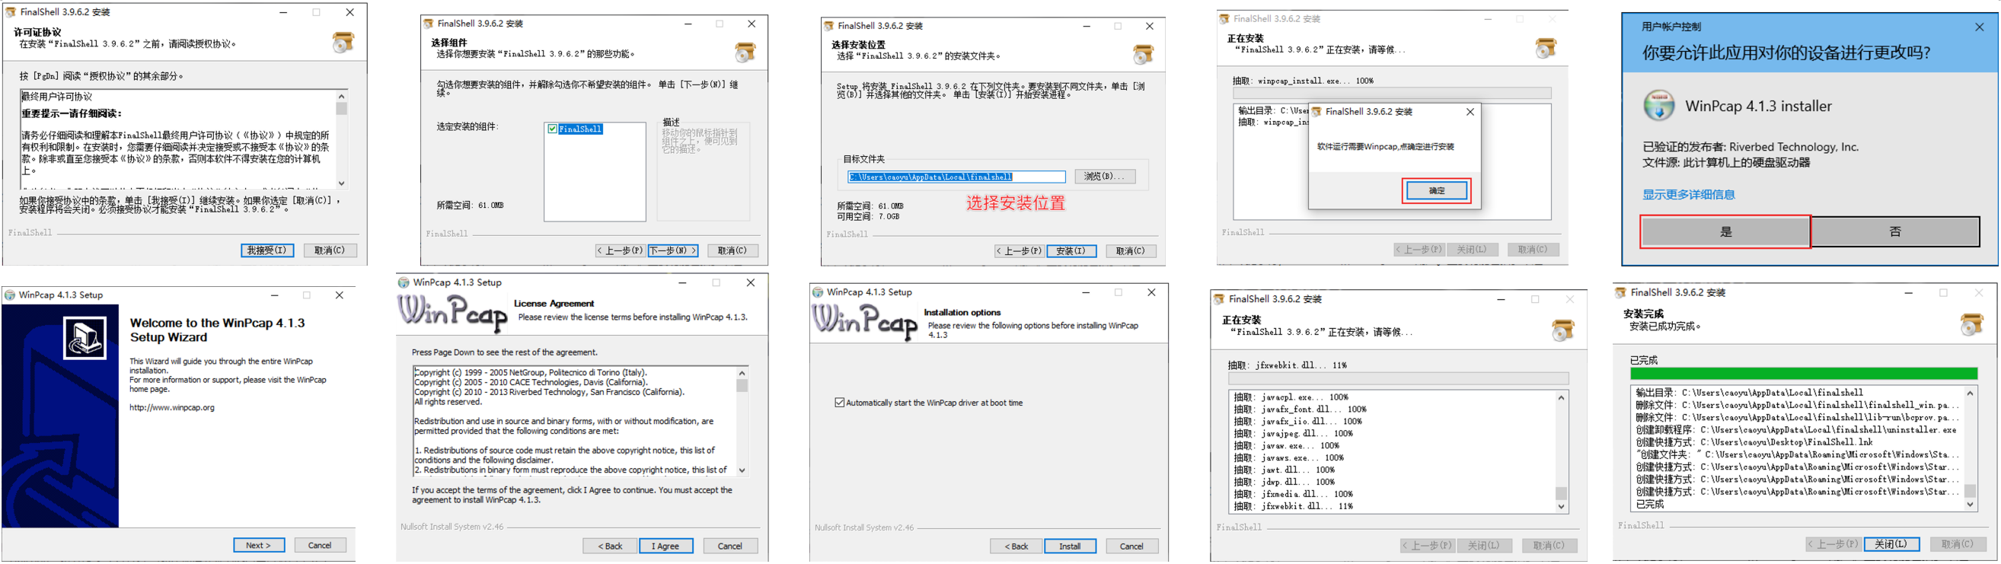2001x564 pixels.
Task: Click 上一步(P) in the 选择组件 window
Action: pyautogui.click(x=620, y=250)
